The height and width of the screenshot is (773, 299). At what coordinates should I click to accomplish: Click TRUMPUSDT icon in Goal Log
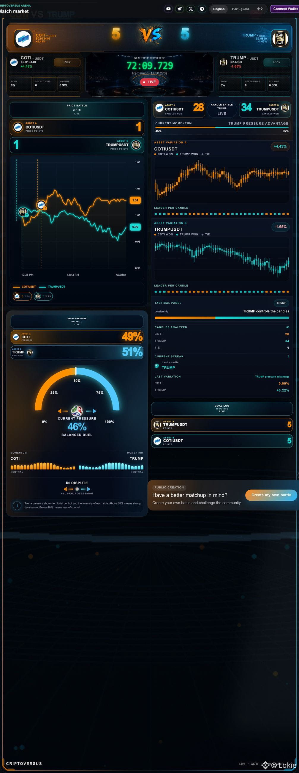tap(157, 425)
